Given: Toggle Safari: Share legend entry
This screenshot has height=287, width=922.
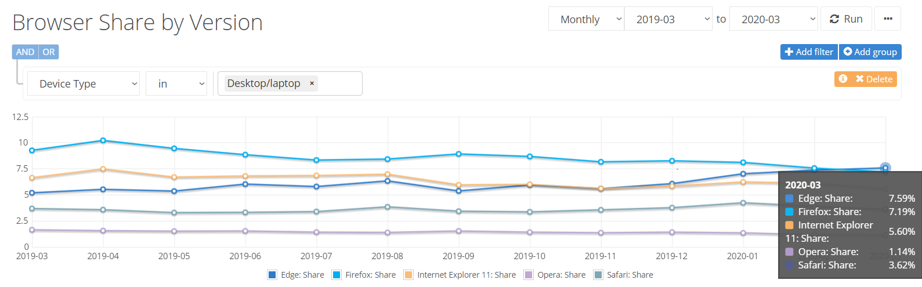Looking at the screenshot, I should [624, 275].
